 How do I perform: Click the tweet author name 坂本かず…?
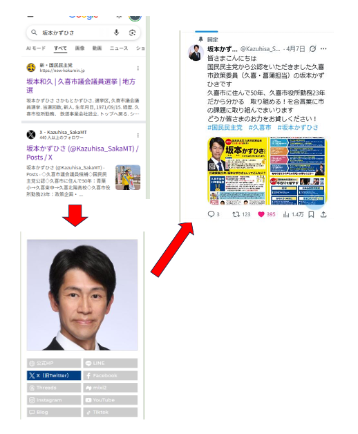[x=223, y=49]
